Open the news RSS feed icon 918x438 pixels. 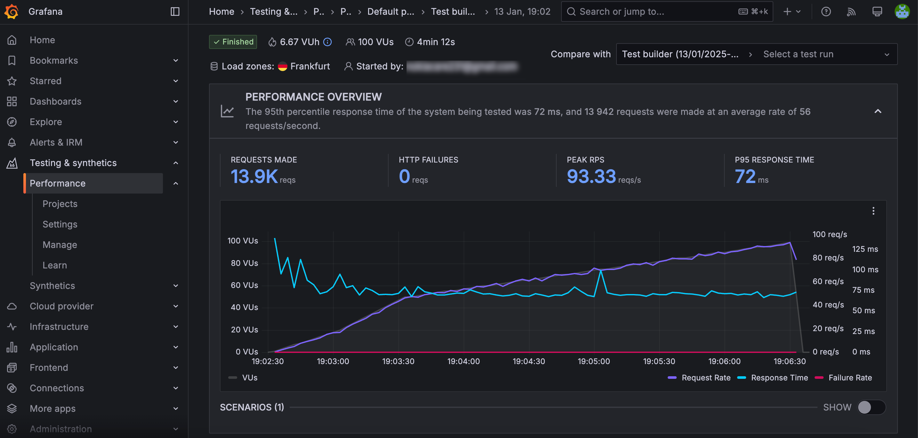(x=851, y=12)
